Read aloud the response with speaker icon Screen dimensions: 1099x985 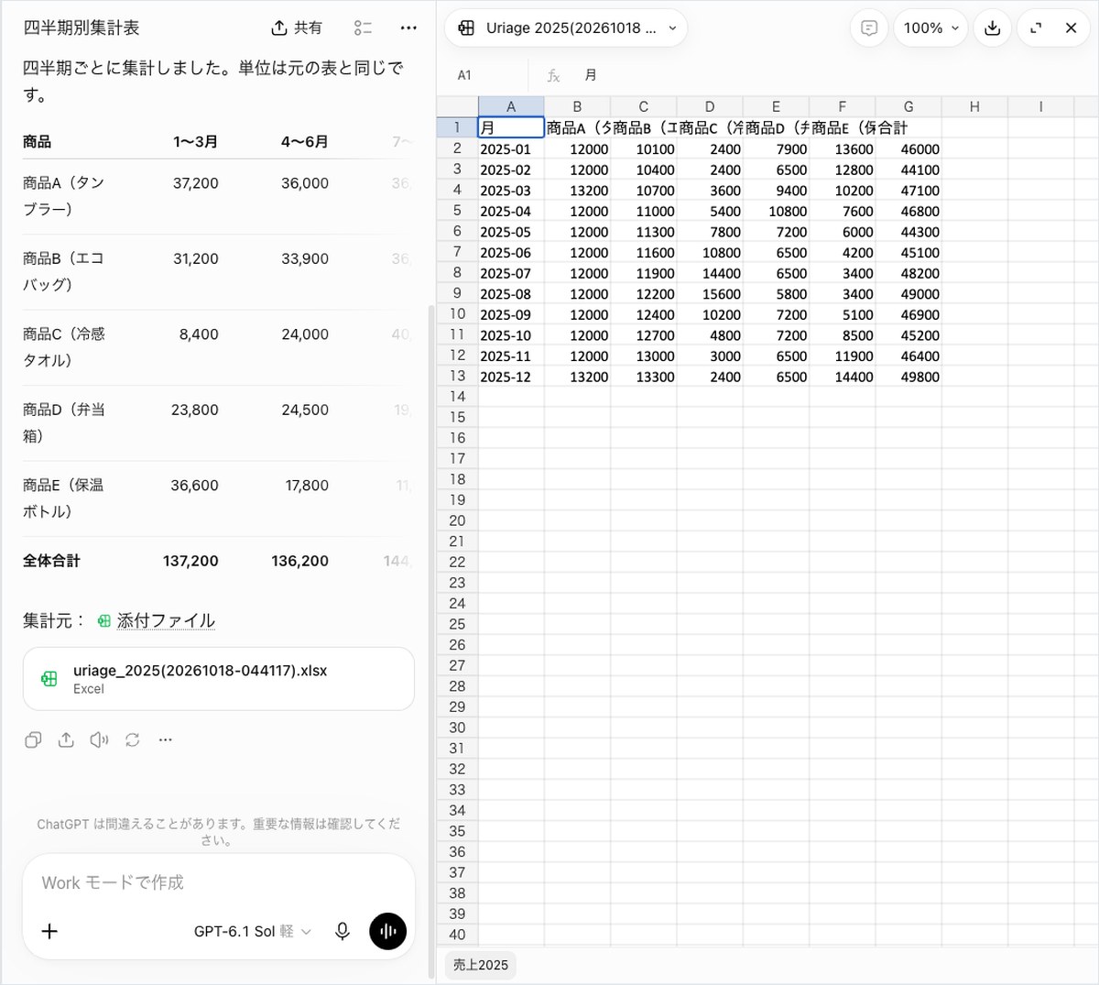pos(99,739)
